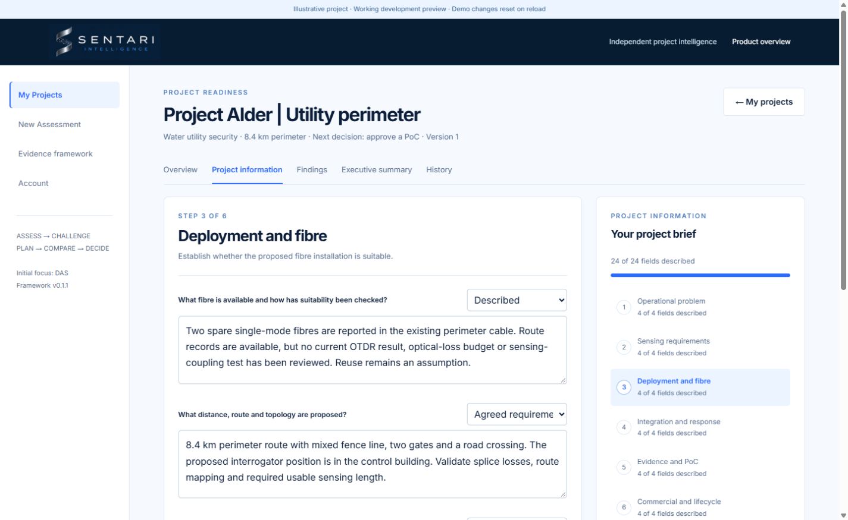Open the Findings tab
The width and height of the screenshot is (848, 520).
point(312,170)
